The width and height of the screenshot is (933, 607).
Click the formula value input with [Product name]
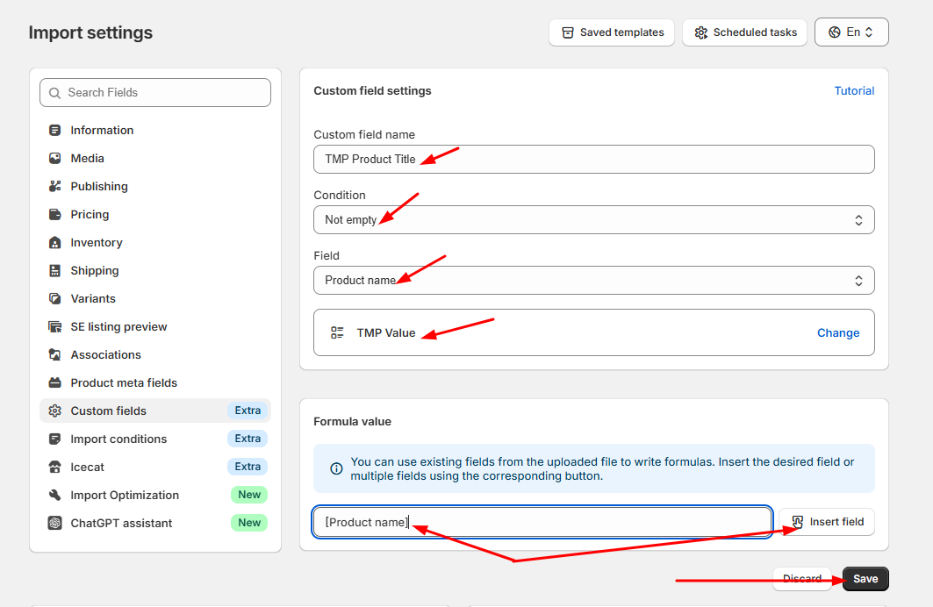click(542, 522)
